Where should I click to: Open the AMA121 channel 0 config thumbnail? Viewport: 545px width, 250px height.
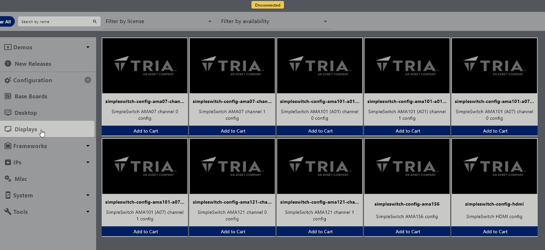pos(232,166)
